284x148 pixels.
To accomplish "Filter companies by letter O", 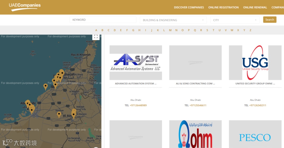I will pyautogui.click(x=183, y=30).
